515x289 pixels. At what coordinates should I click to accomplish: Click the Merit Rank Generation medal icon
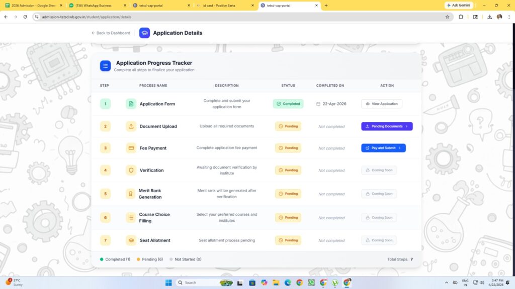[131, 194]
